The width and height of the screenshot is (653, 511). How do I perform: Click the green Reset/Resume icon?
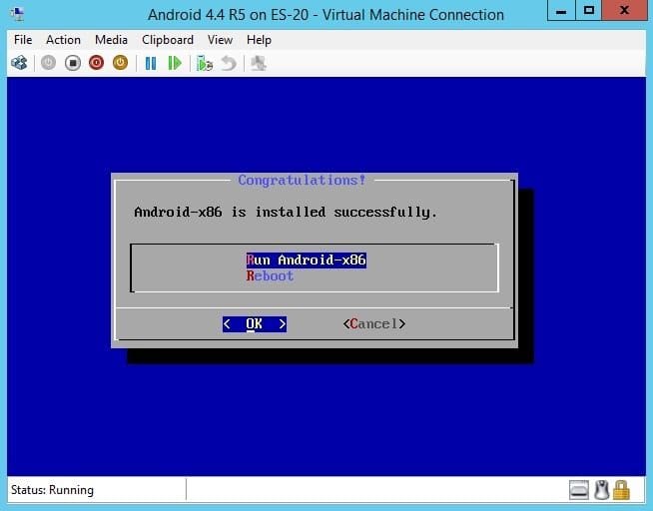[x=175, y=63]
